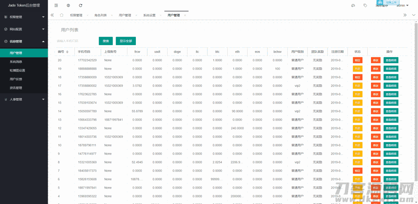Collapse the 信息管理 sidebar section
This screenshot has height=204, width=418.
click(x=24, y=41)
